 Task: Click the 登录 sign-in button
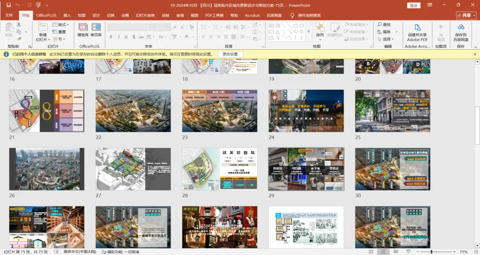(x=414, y=5)
